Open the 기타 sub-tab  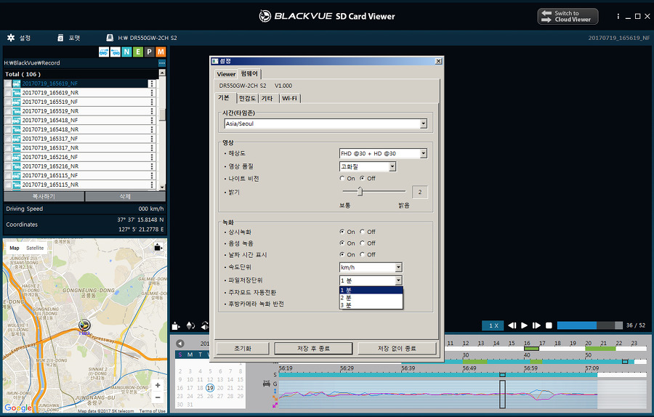click(x=267, y=98)
